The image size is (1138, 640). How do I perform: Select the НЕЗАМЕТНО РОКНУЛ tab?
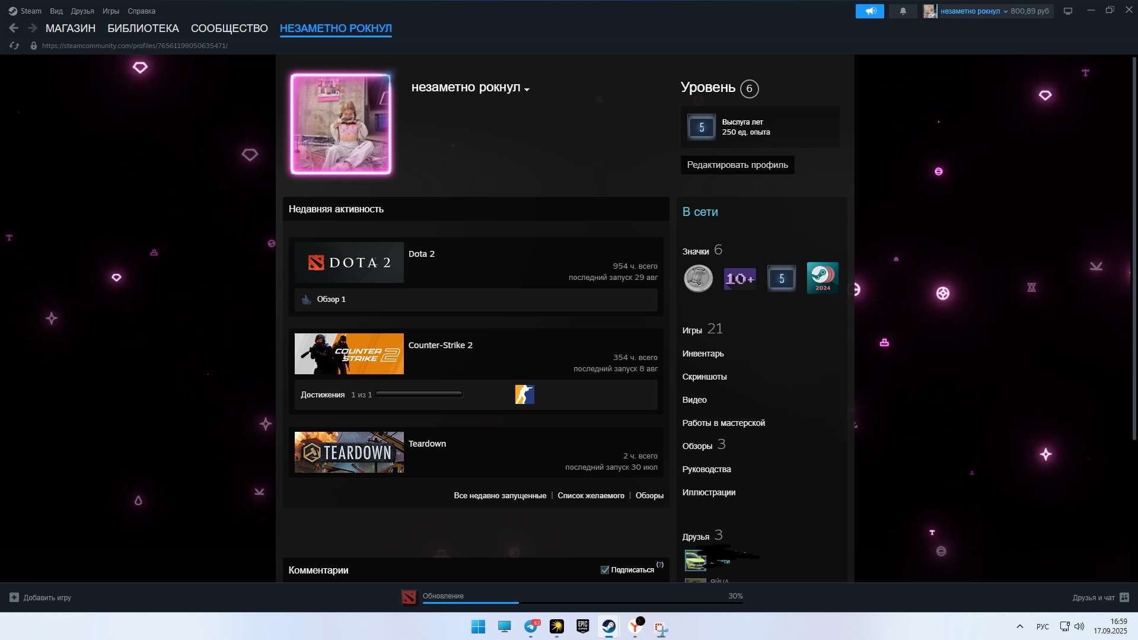click(x=336, y=28)
